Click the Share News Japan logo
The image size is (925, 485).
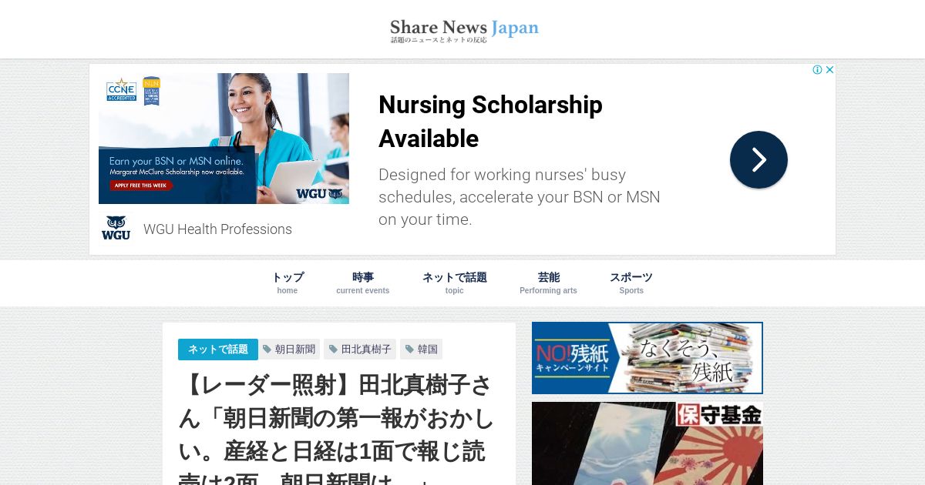point(464,30)
